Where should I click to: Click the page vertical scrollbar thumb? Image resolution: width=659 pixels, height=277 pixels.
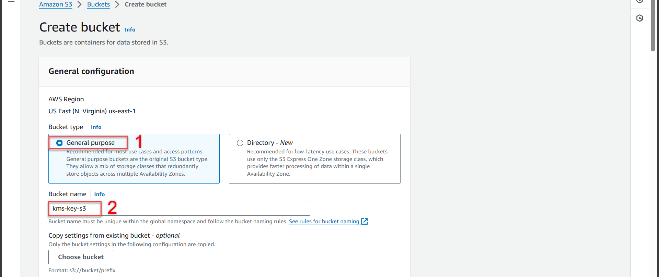tap(653, 26)
